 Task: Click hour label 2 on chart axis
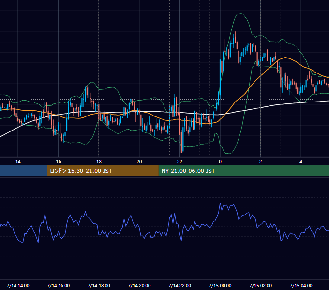click(x=261, y=162)
